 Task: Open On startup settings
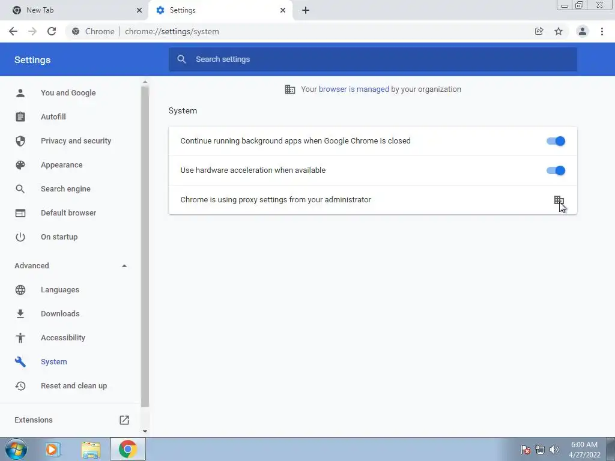pos(59,237)
